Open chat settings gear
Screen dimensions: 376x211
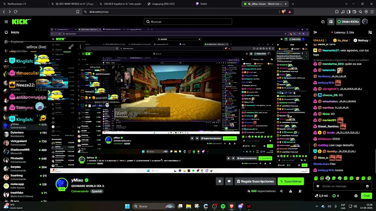pos(356,196)
